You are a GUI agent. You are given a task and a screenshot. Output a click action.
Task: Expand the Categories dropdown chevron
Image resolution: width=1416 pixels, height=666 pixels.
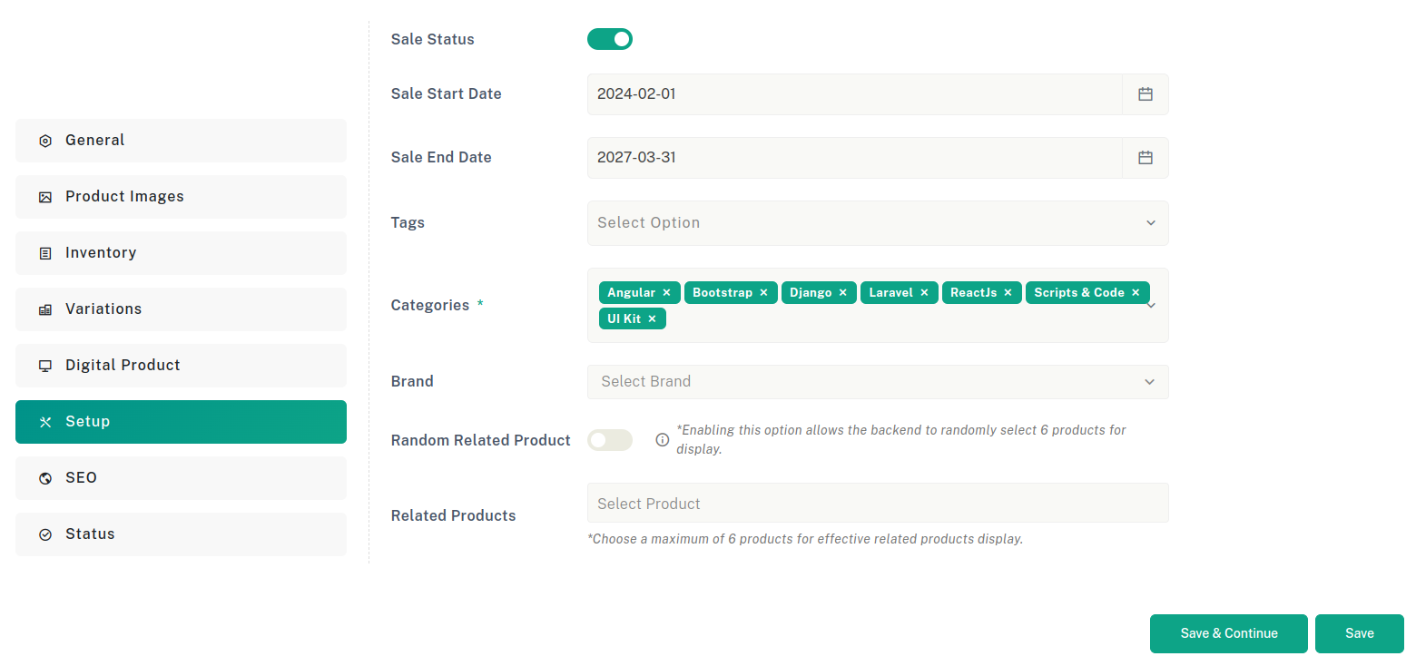point(1152,306)
